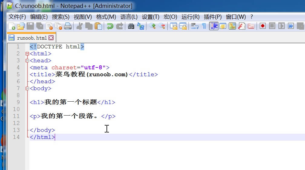
Task: Toggle the indent guide button
Action: pos(214,26)
